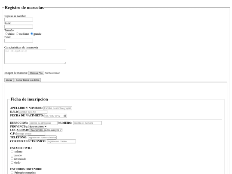Click the ESTADO CIVIL label
This screenshot has height=174, width=232.
pyautogui.click(x=21, y=148)
